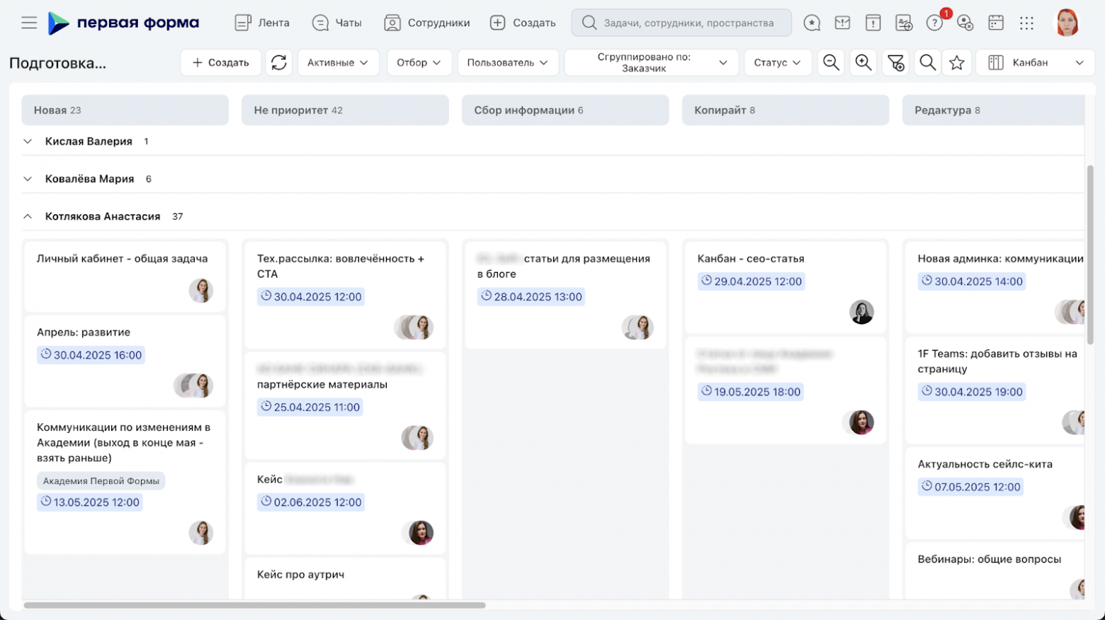Expand the Ковалёва Мария group
The width and height of the screenshot is (1105, 620).
click(28, 179)
